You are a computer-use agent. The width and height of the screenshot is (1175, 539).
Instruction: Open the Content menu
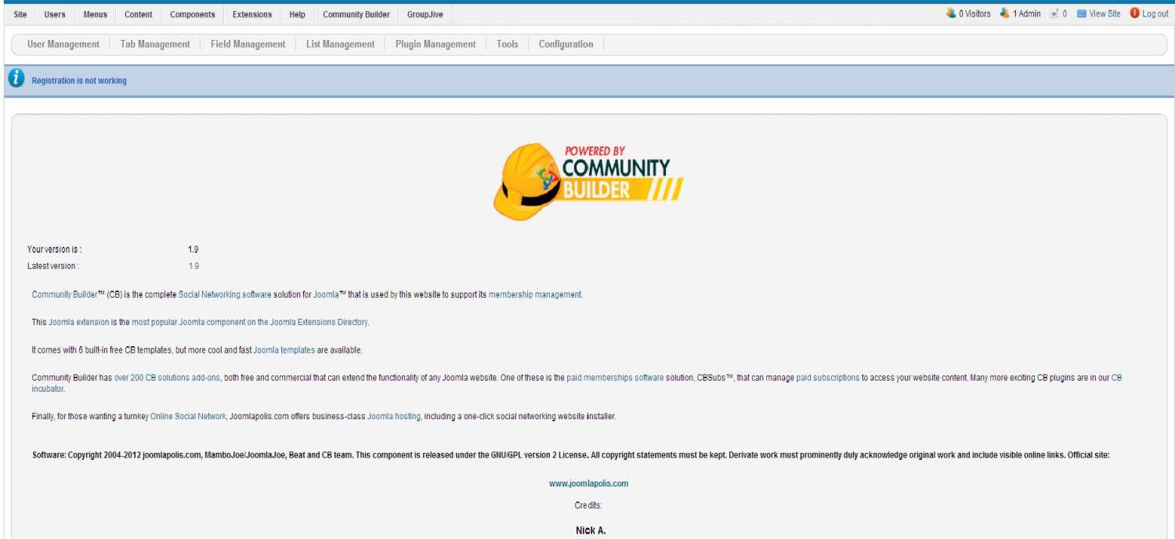[x=139, y=14]
